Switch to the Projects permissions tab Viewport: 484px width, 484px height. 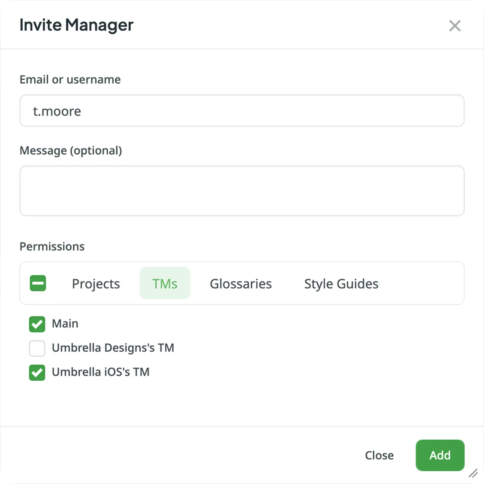(x=96, y=283)
